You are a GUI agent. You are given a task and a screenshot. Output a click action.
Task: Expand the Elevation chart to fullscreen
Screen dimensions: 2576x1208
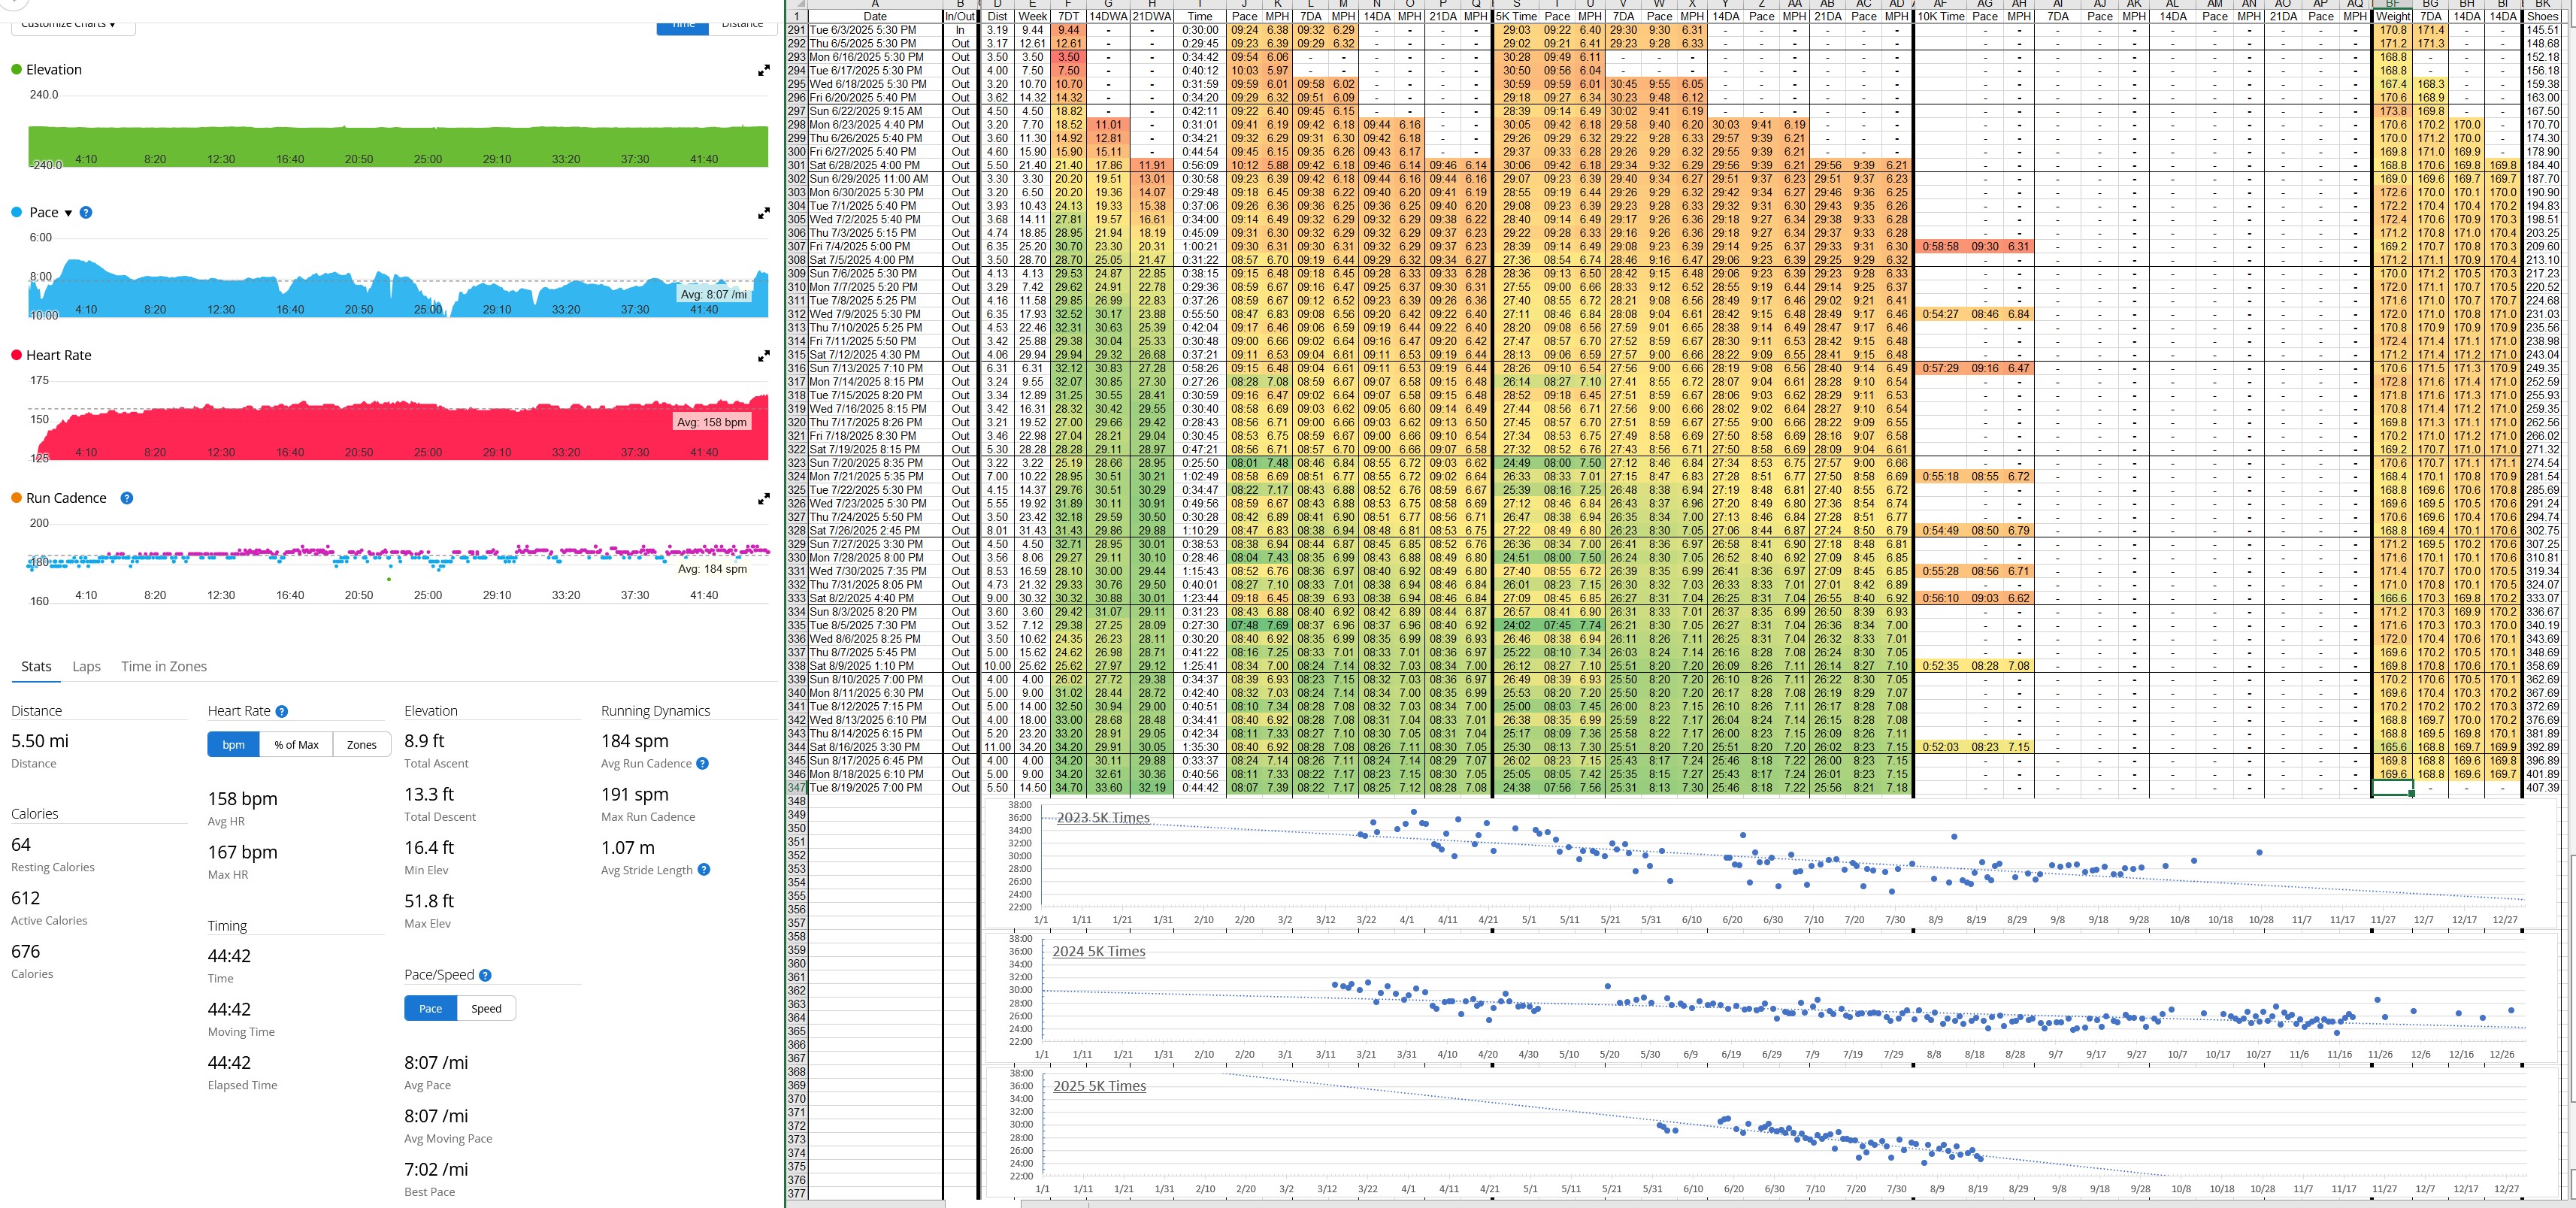point(763,70)
